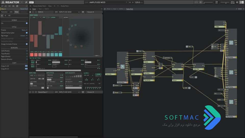
Task: Open the third sidebar toolbar icon
Action: [9, 6]
